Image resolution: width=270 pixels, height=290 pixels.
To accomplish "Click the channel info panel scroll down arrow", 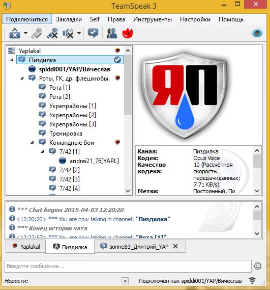I will (x=257, y=191).
